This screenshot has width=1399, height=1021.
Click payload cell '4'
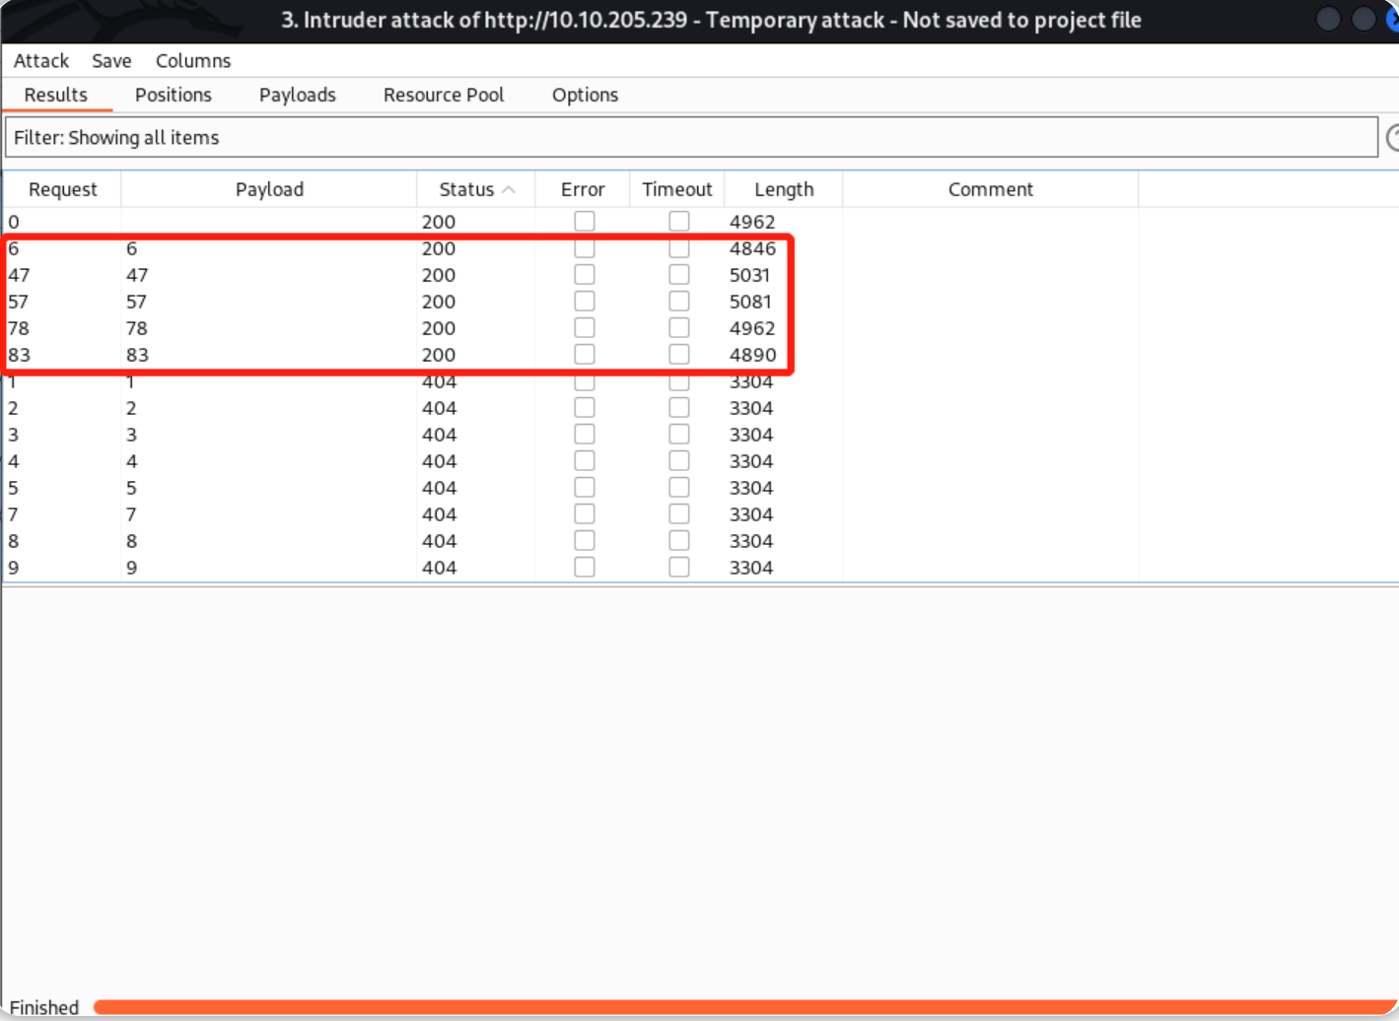pos(131,461)
